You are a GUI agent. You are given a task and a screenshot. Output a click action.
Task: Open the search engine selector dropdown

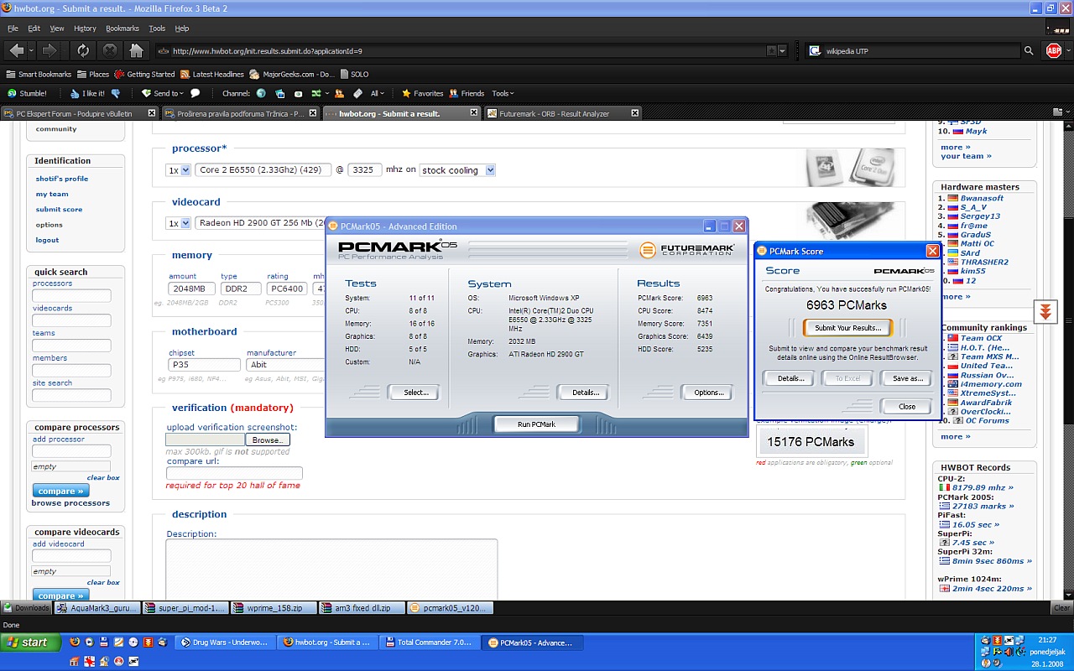coord(815,51)
